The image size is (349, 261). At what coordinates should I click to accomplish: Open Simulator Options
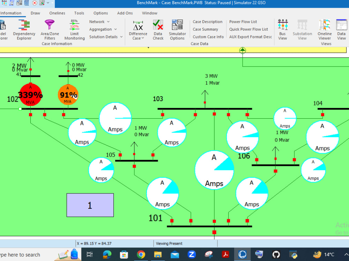click(x=177, y=30)
